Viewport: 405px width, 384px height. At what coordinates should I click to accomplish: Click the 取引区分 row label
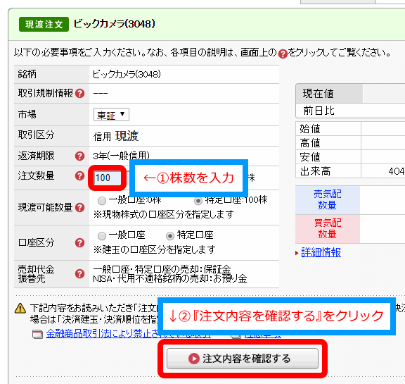coord(36,135)
